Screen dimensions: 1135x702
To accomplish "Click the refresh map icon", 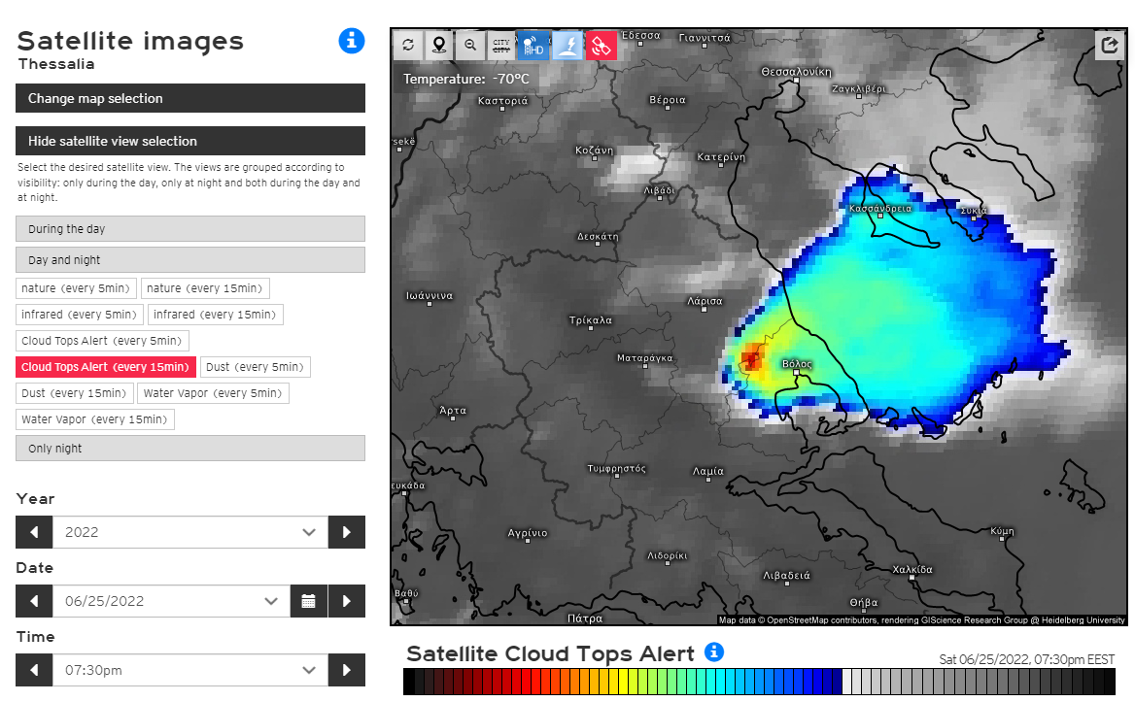I will click(408, 45).
